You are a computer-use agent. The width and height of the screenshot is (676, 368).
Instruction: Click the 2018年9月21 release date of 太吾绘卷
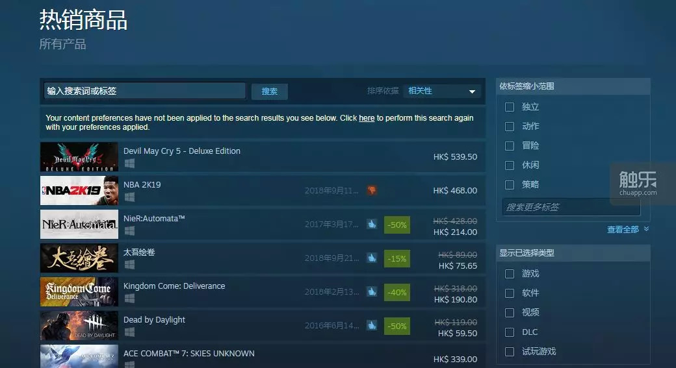331,258
